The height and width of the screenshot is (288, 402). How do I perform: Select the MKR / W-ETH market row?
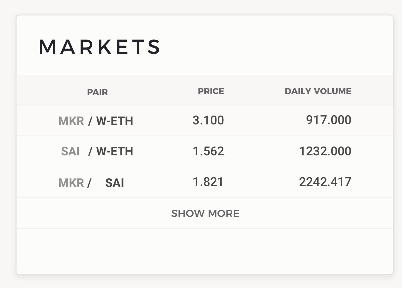pyautogui.click(x=205, y=121)
